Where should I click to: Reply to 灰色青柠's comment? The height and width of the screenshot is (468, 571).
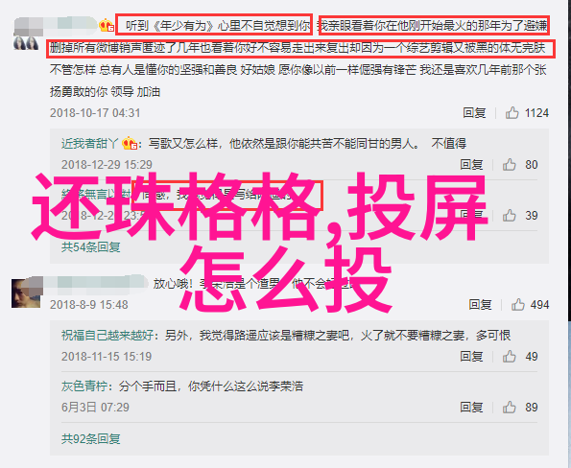(x=471, y=408)
